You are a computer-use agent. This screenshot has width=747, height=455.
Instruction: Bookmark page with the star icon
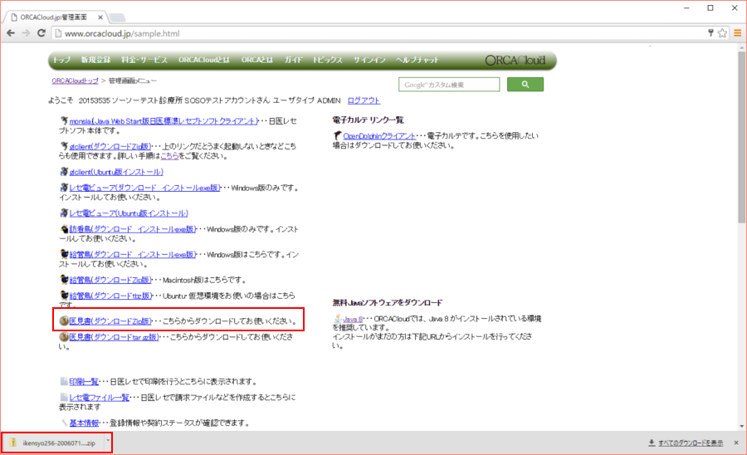click(722, 33)
